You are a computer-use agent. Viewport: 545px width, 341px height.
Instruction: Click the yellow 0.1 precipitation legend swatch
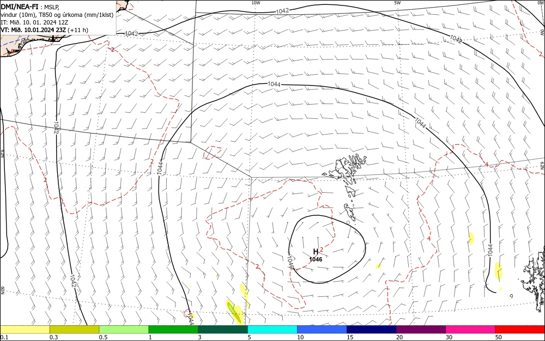coord(25,330)
